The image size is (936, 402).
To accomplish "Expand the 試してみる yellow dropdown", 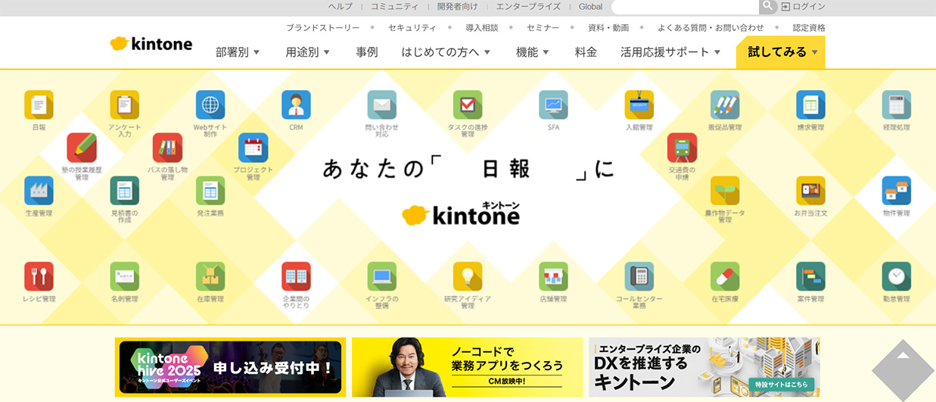I will point(780,52).
